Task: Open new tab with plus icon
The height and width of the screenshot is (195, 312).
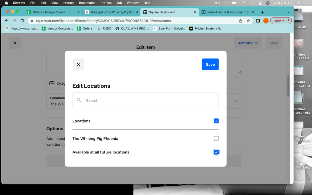Action: [262, 12]
